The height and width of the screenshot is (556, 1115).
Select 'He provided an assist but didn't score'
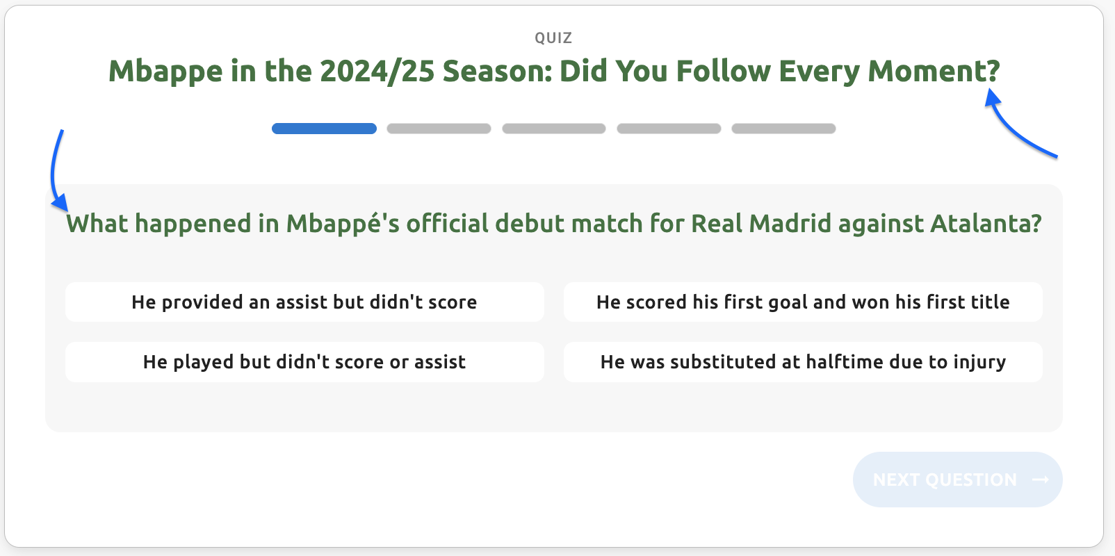pyautogui.click(x=304, y=302)
